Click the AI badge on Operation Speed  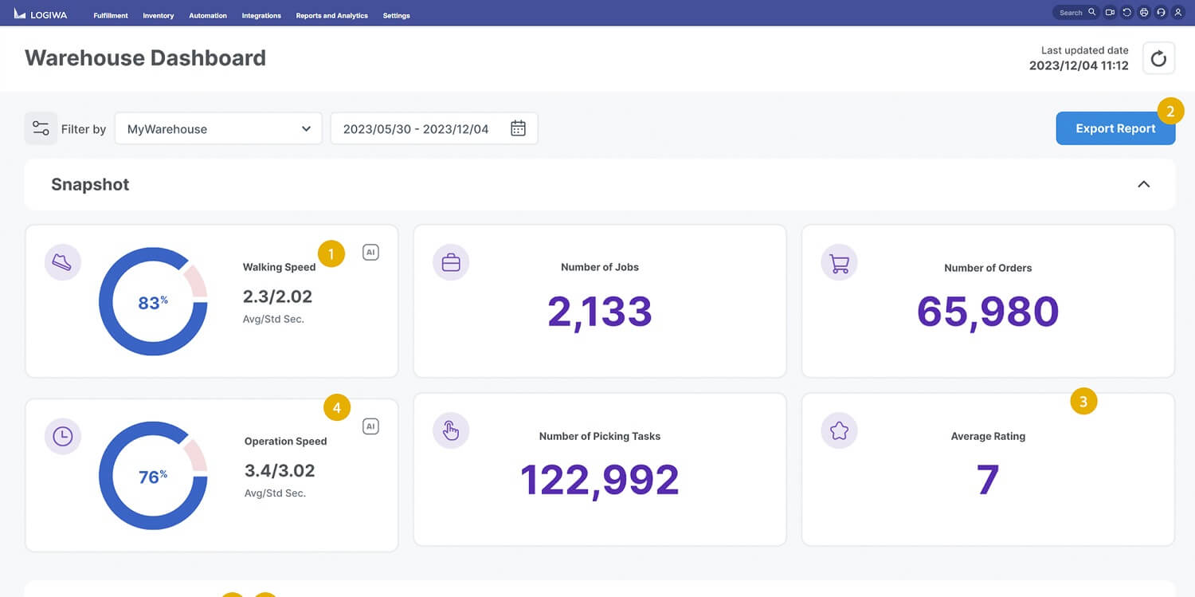370,426
